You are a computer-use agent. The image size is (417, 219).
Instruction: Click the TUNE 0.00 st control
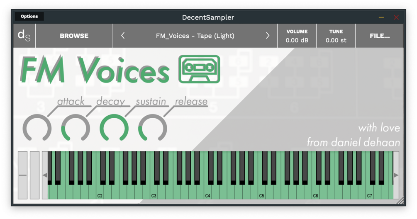tap(336, 36)
